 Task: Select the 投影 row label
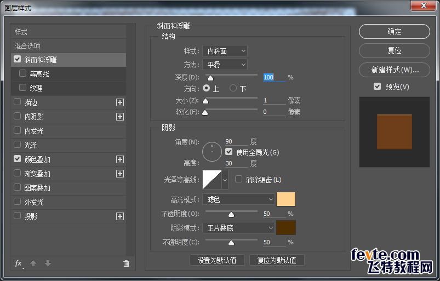point(31,216)
